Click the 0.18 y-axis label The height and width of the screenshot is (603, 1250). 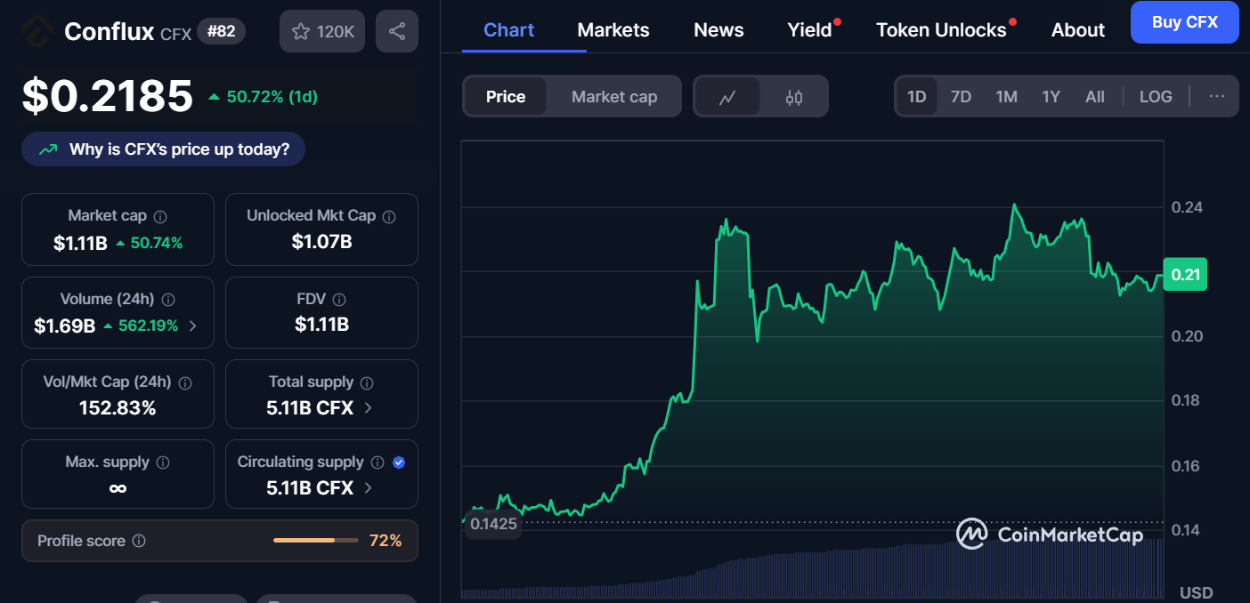(x=1186, y=400)
